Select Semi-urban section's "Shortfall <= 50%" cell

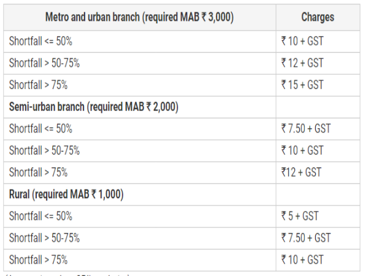point(40,128)
